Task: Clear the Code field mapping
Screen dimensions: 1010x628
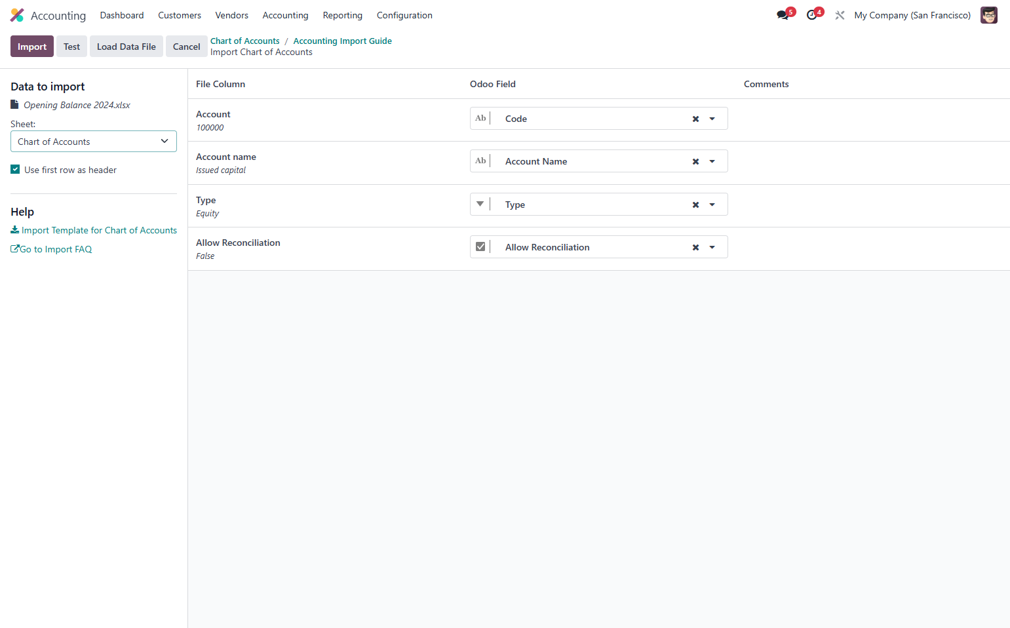Action: pos(695,119)
